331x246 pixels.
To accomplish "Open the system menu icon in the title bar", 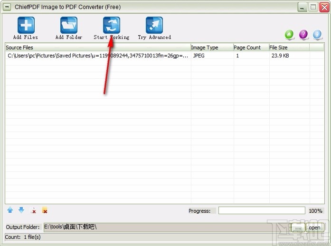I will (x=7, y=7).
